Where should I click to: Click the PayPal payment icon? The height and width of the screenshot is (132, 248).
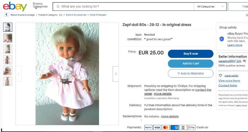[x=148, y=127]
